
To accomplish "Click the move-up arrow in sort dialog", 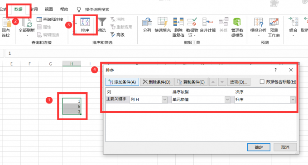I will [213, 82].
